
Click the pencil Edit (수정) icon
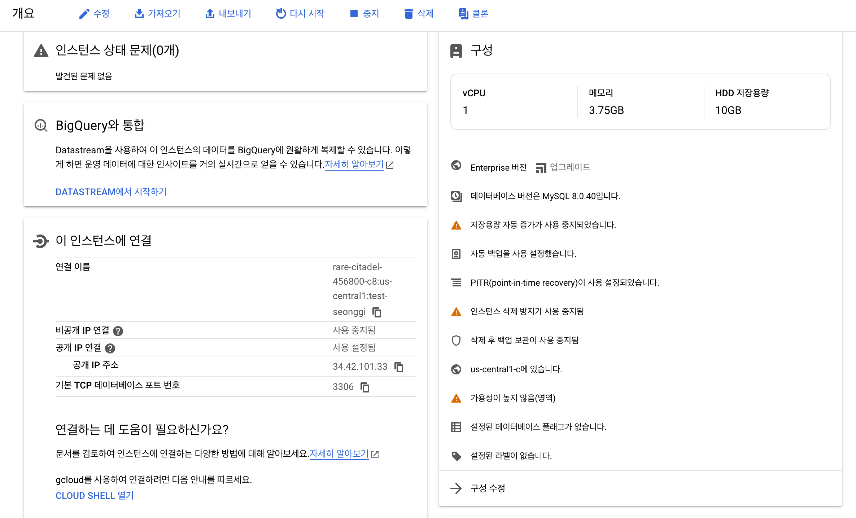click(84, 14)
